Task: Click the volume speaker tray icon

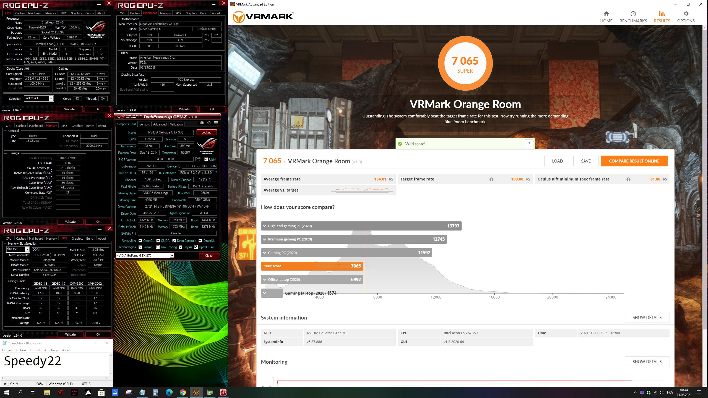Action: (661, 392)
